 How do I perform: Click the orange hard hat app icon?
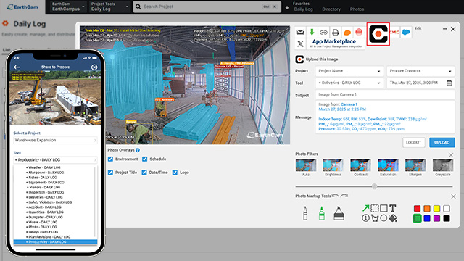347,32
